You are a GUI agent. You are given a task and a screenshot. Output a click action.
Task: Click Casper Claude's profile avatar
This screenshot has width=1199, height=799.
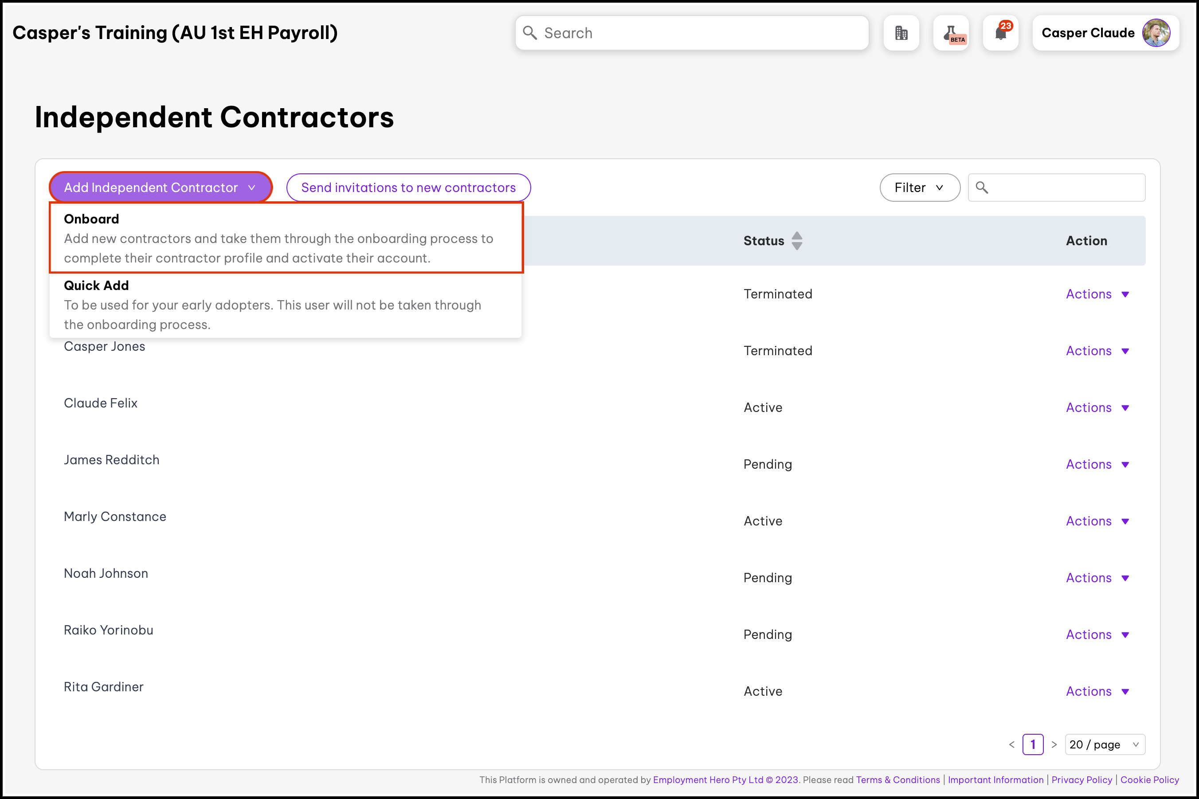(1156, 33)
